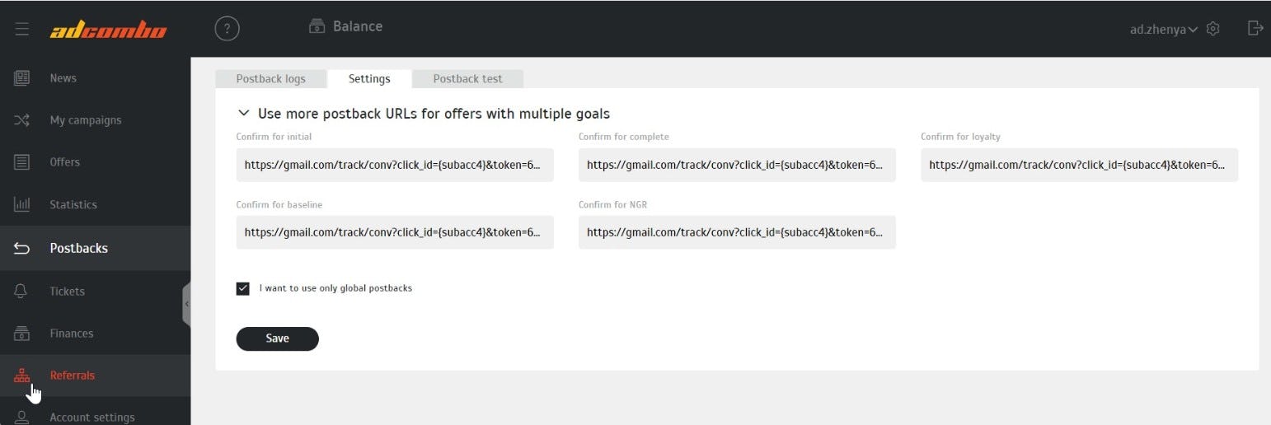1271x425 pixels.
Task: Select the Settings tab
Action: [369, 78]
